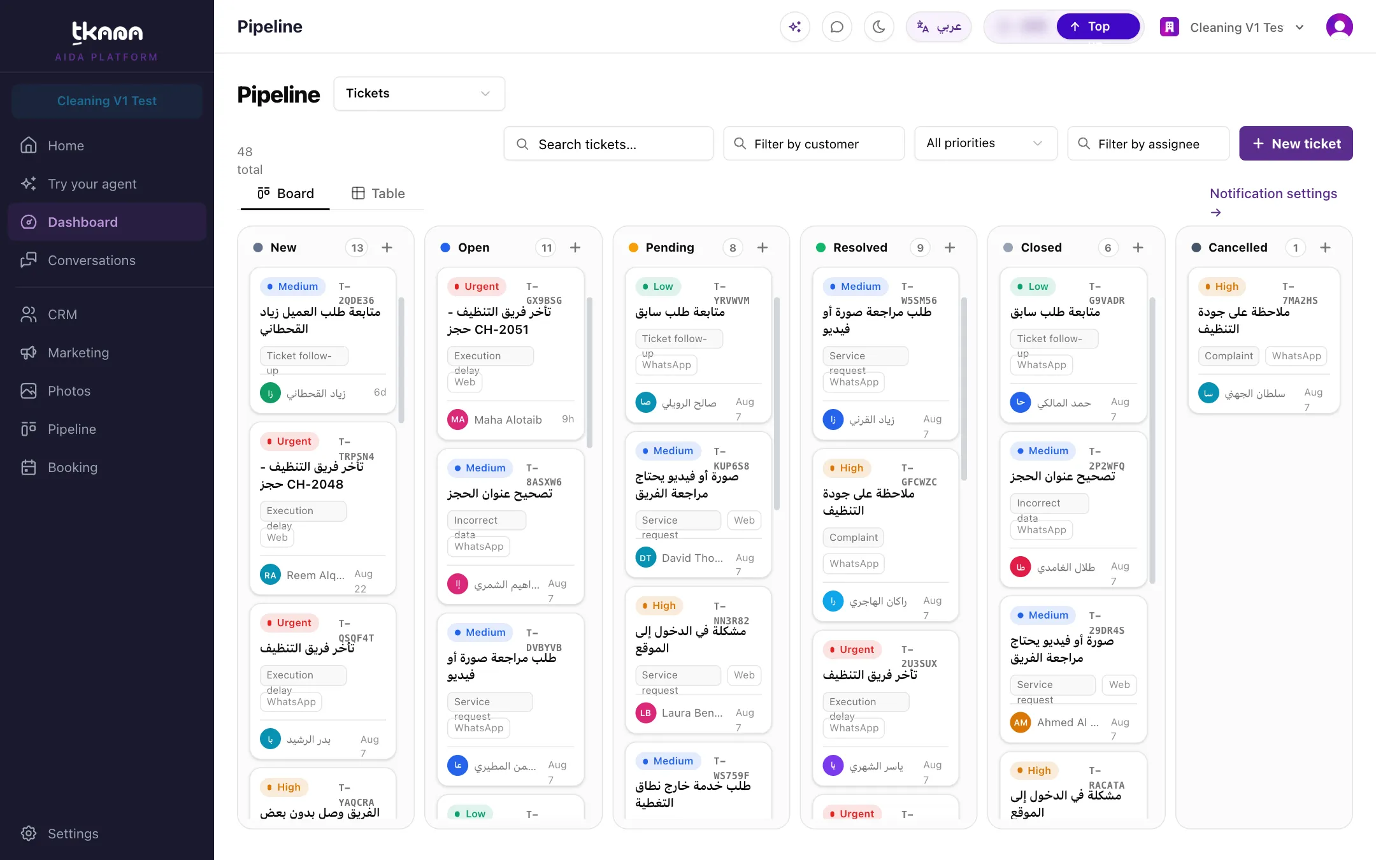The width and height of the screenshot is (1376, 860).
Task: Open Conversations in the sidebar
Action: tap(107, 261)
